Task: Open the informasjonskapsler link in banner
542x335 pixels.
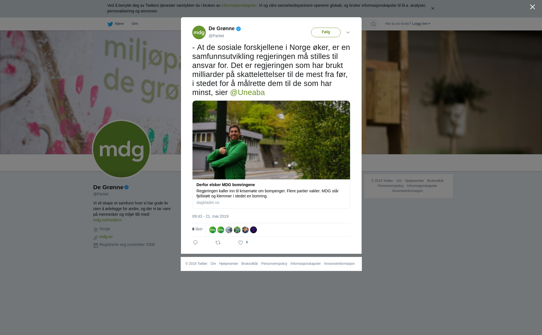Action: pyautogui.click(x=239, y=5)
